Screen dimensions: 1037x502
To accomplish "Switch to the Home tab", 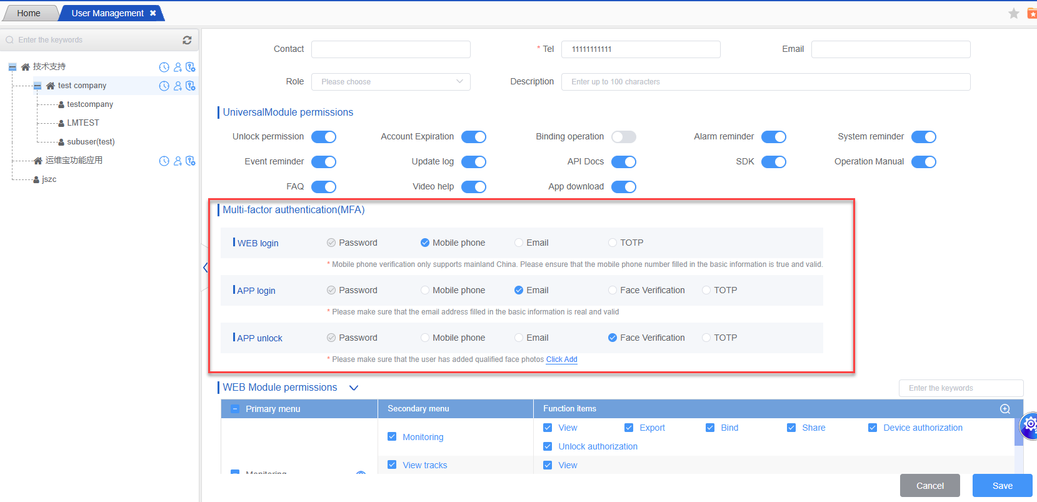I will coord(29,13).
